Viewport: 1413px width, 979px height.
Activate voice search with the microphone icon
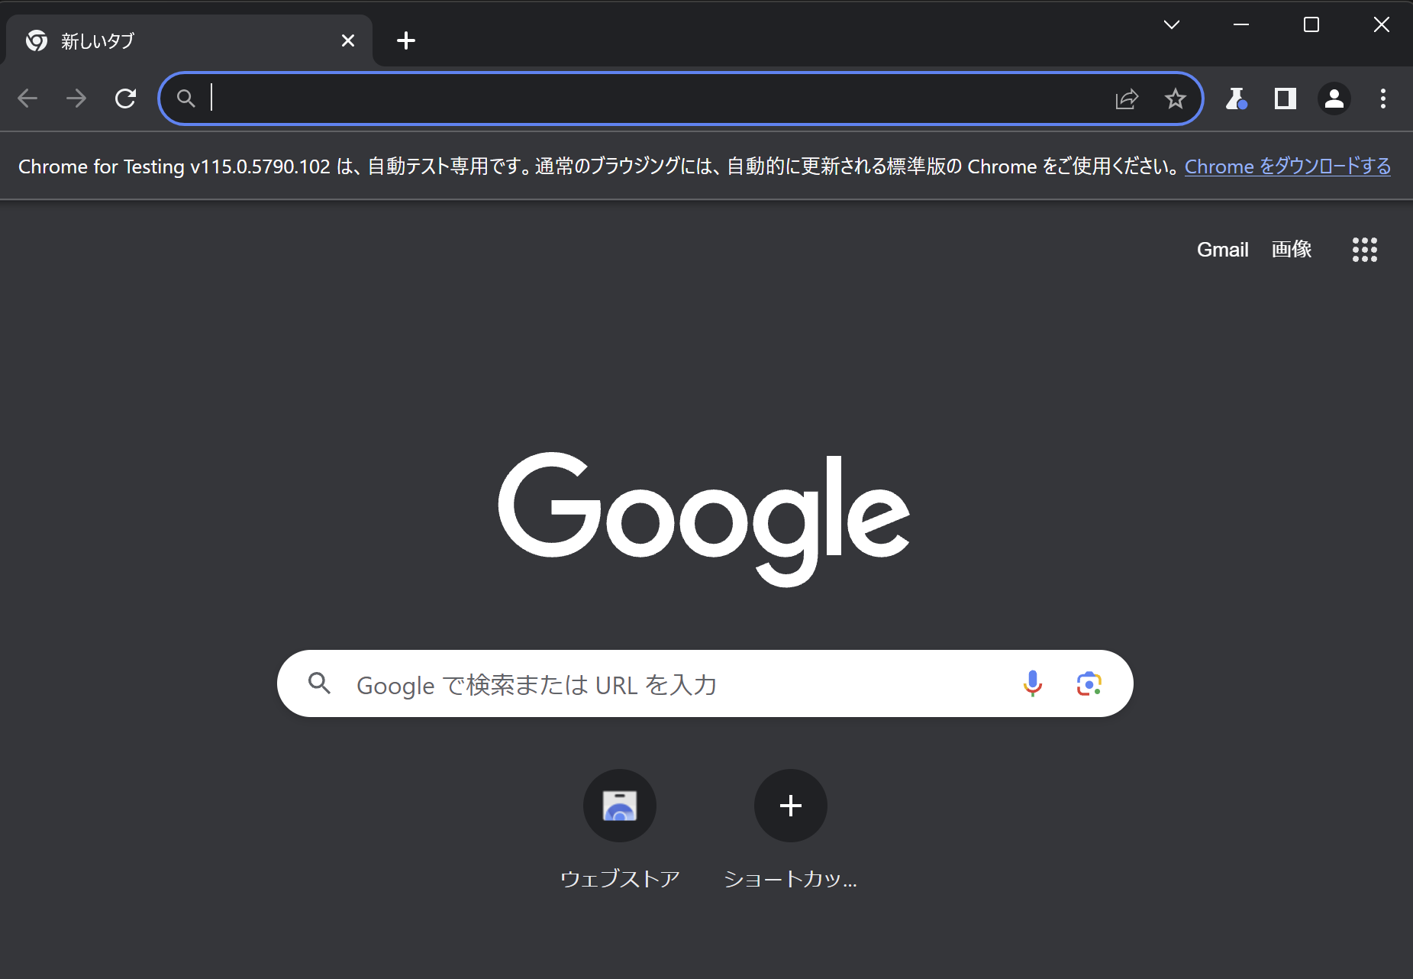pos(1032,683)
